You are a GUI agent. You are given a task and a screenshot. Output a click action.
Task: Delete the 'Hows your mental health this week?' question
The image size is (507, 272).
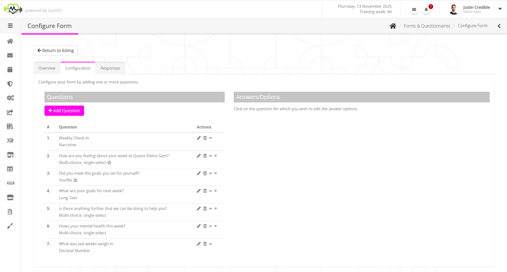point(205,226)
